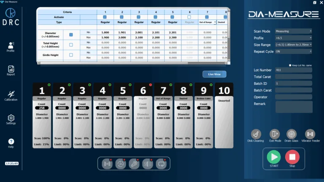Open column 7 Out of Range type dropdown
Viewport: 324px width, 182px height.
point(207,22)
